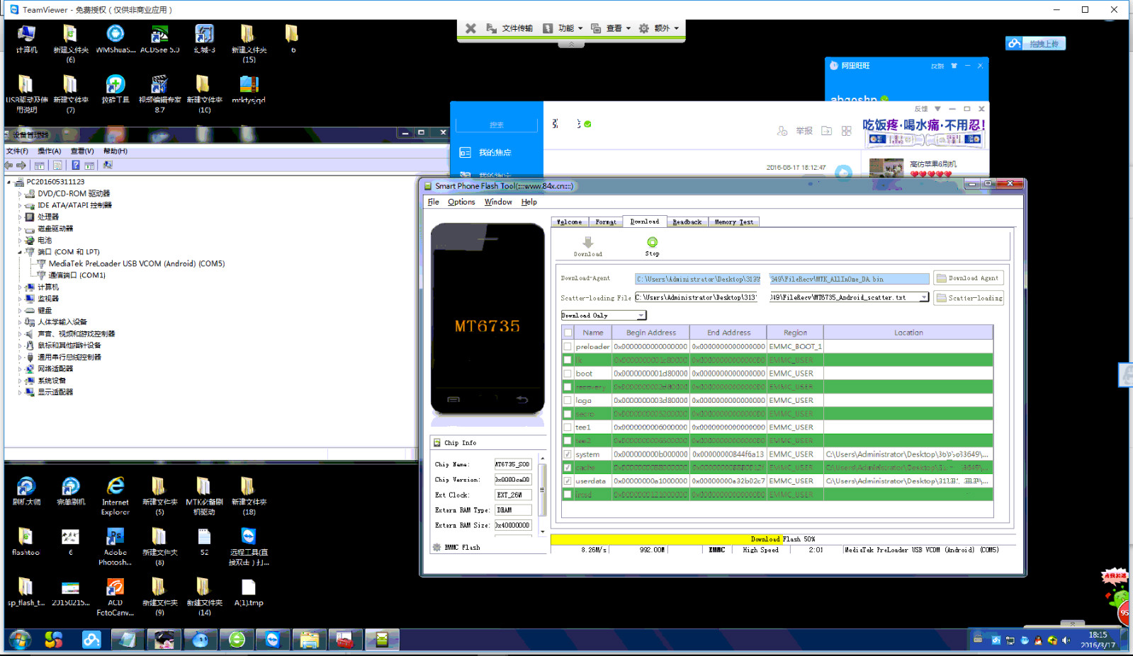
Task: Tick the preloader partition checkbox
Action: 568,347
